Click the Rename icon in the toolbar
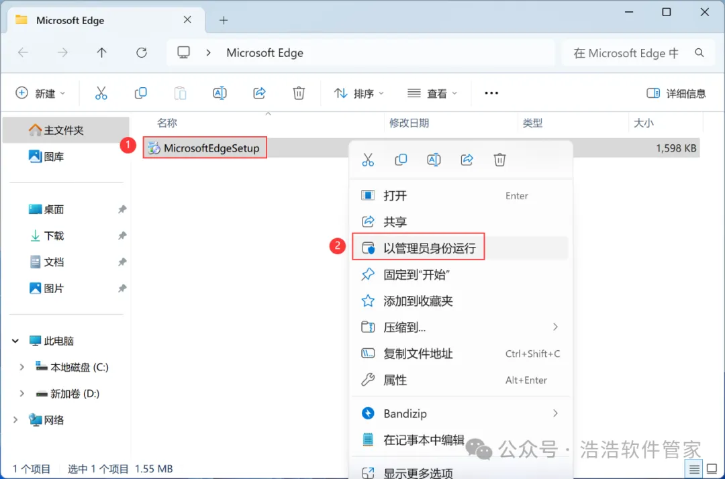 click(x=220, y=93)
